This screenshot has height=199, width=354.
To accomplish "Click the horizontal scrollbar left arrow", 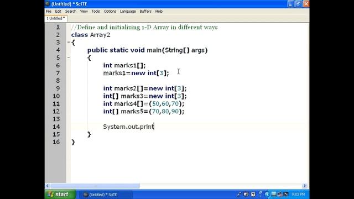I will 48,186.
